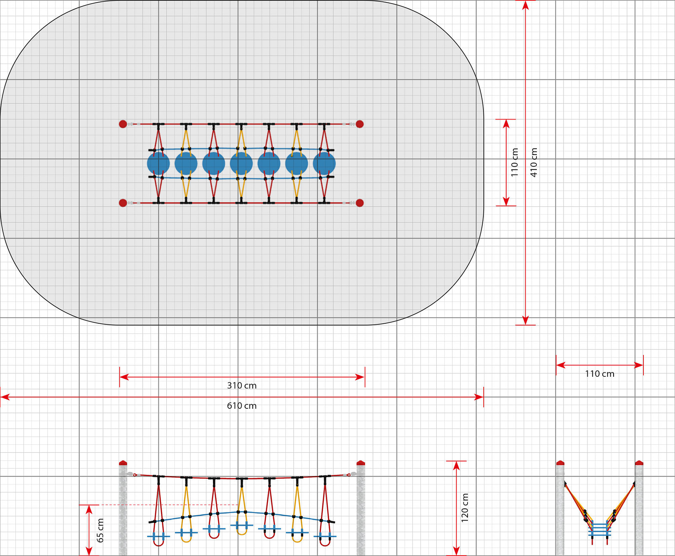This screenshot has width=675, height=556.
Task: Select the right grey post in side elevation
Action: [x=639, y=510]
